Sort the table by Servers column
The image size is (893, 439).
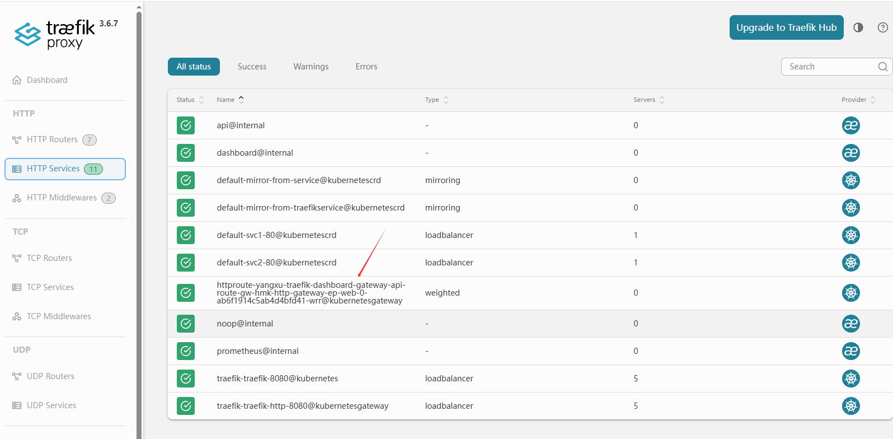pos(649,100)
